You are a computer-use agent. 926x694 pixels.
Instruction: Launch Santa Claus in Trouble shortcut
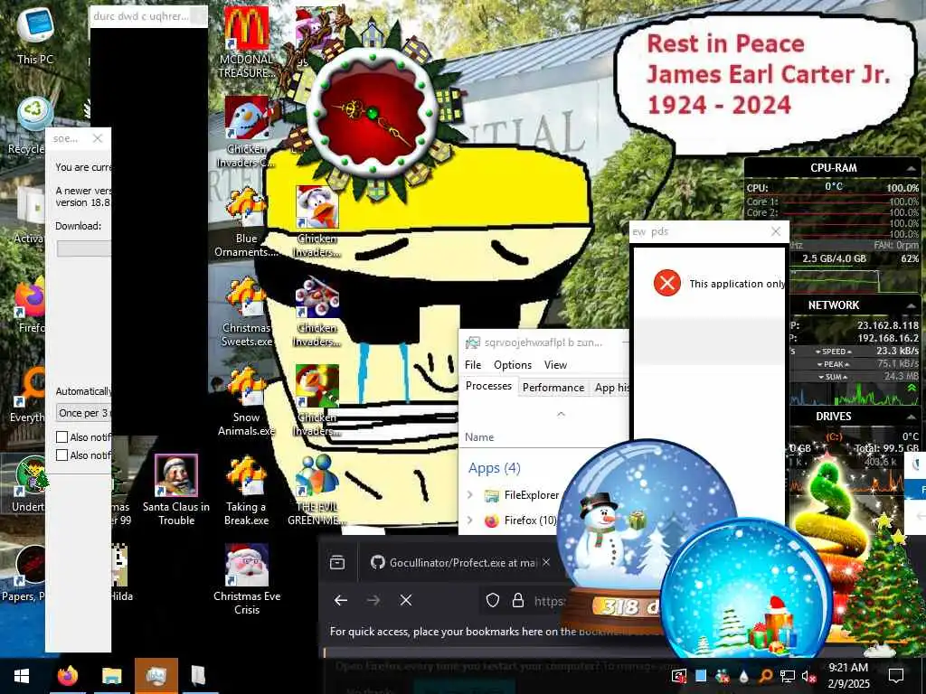(176, 491)
